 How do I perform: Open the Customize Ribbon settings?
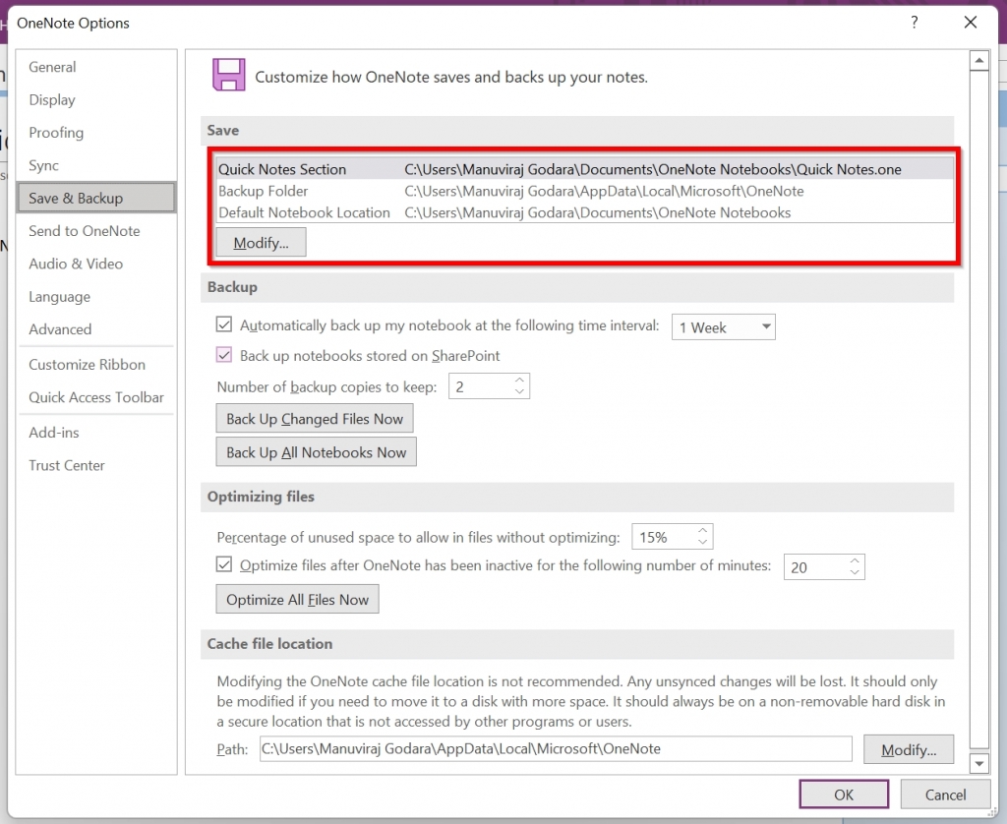[88, 364]
